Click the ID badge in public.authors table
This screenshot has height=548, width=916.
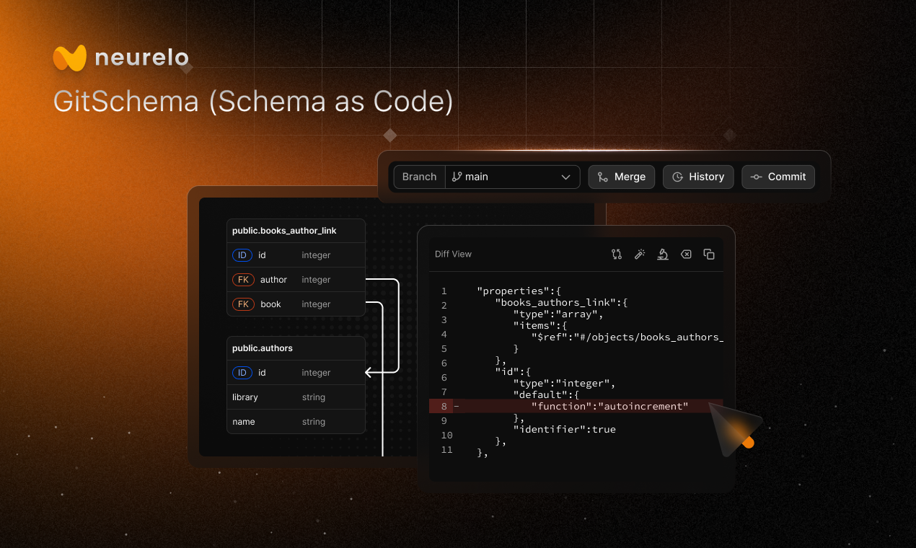tap(242, 373)
